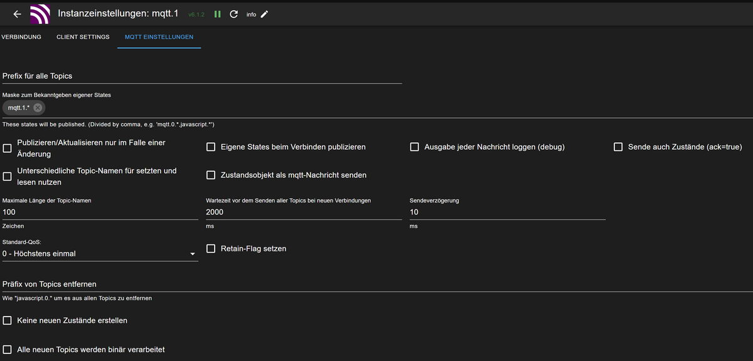Tick Zustandsobjekt als mqtt-Nachricht senden
The image size is (753, 361).
tap(211, 175)
